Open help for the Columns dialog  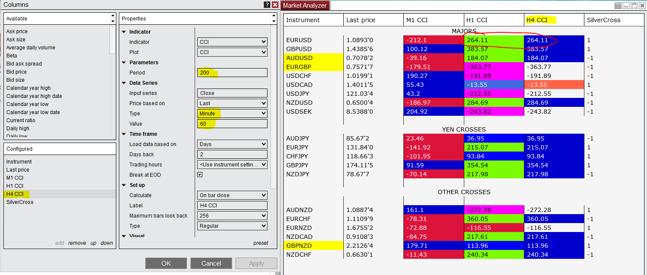click(267, 5)
